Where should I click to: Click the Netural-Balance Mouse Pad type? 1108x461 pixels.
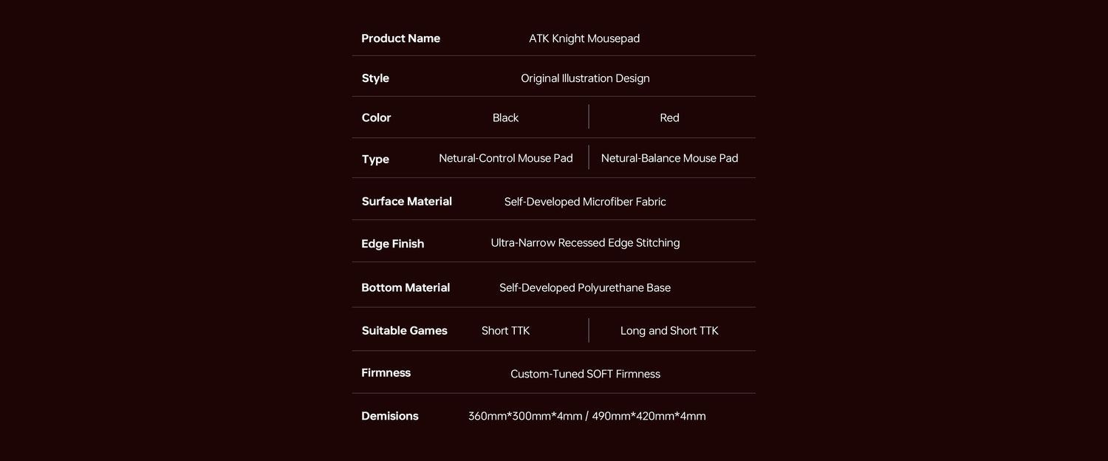(669, 158)
